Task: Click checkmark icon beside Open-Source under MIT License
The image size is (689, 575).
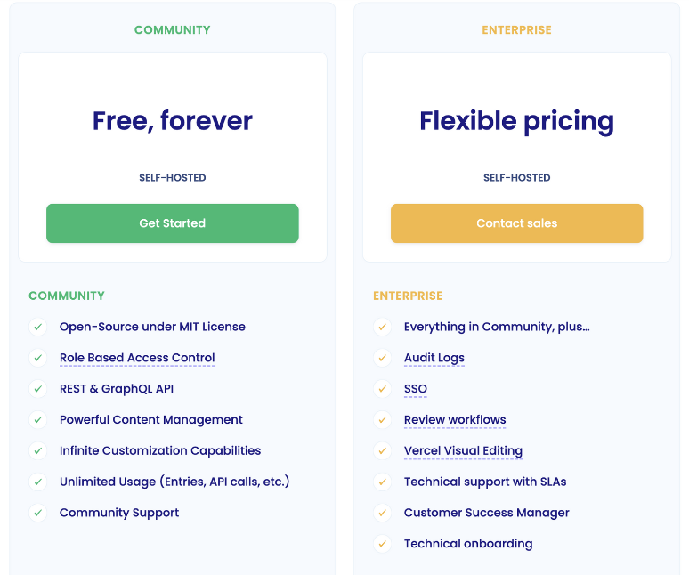Action: click(38, 327)
